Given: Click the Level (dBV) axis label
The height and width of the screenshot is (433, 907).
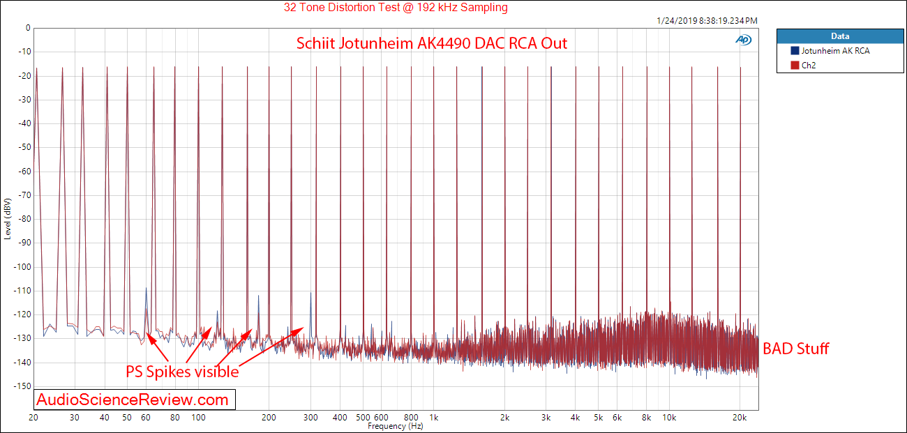Looking at the screenshot, I should [x=8, y=218].
